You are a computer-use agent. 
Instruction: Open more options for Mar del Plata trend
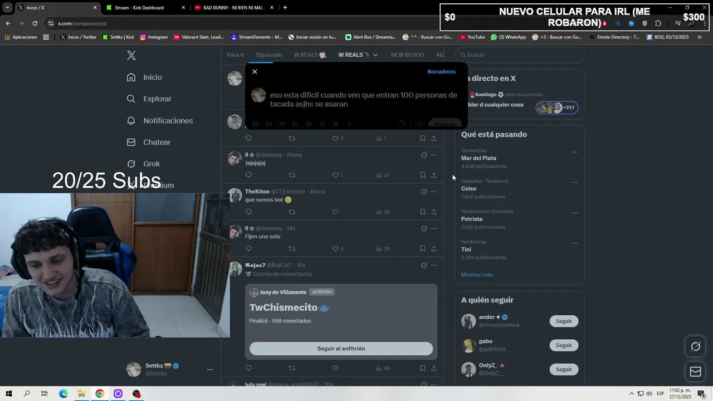coord(575,152)
